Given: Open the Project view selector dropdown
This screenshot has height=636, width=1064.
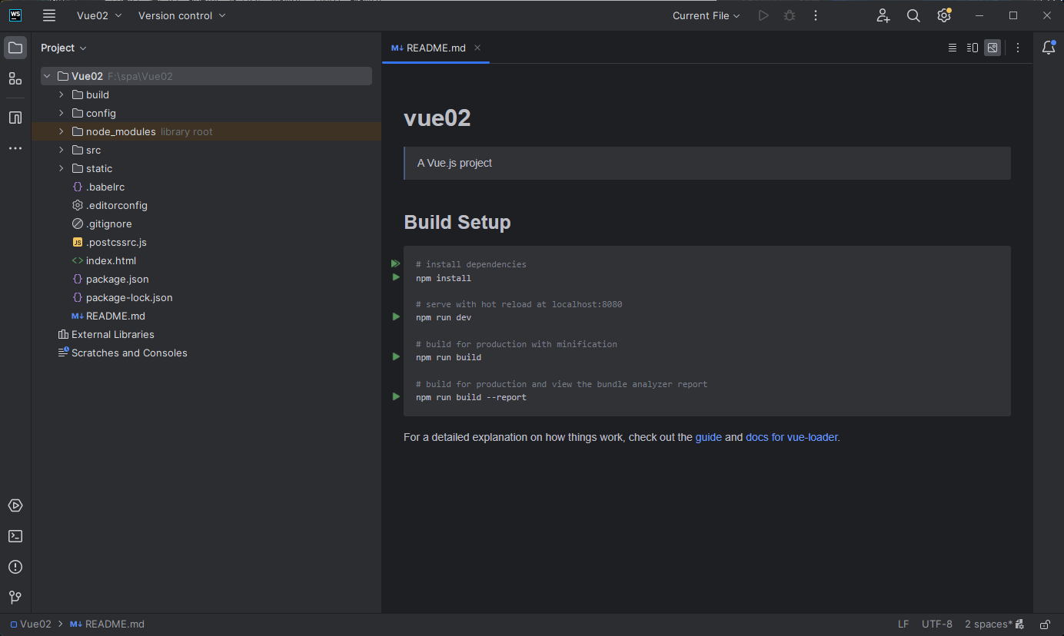Looking at the screenshot, I should [x=64, y=48].
